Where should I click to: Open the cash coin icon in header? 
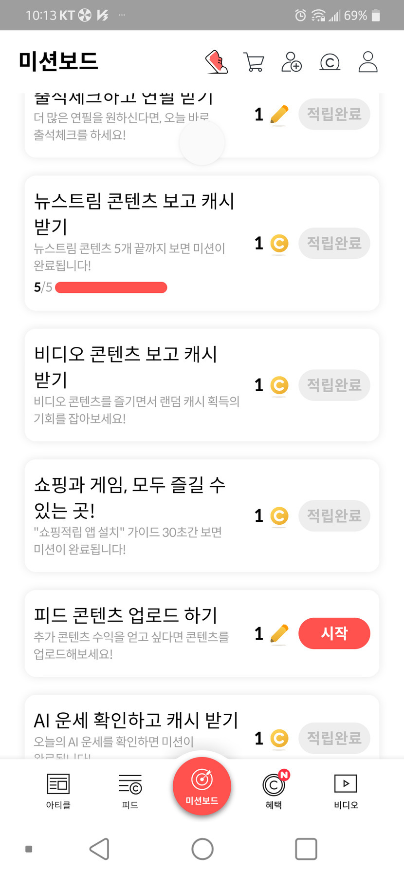pos(330,62)
